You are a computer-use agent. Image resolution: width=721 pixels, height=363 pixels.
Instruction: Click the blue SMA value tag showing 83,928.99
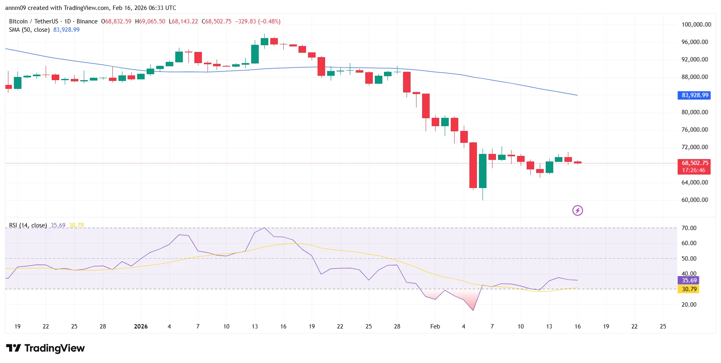pyautogui.click(x=694, y=95)
